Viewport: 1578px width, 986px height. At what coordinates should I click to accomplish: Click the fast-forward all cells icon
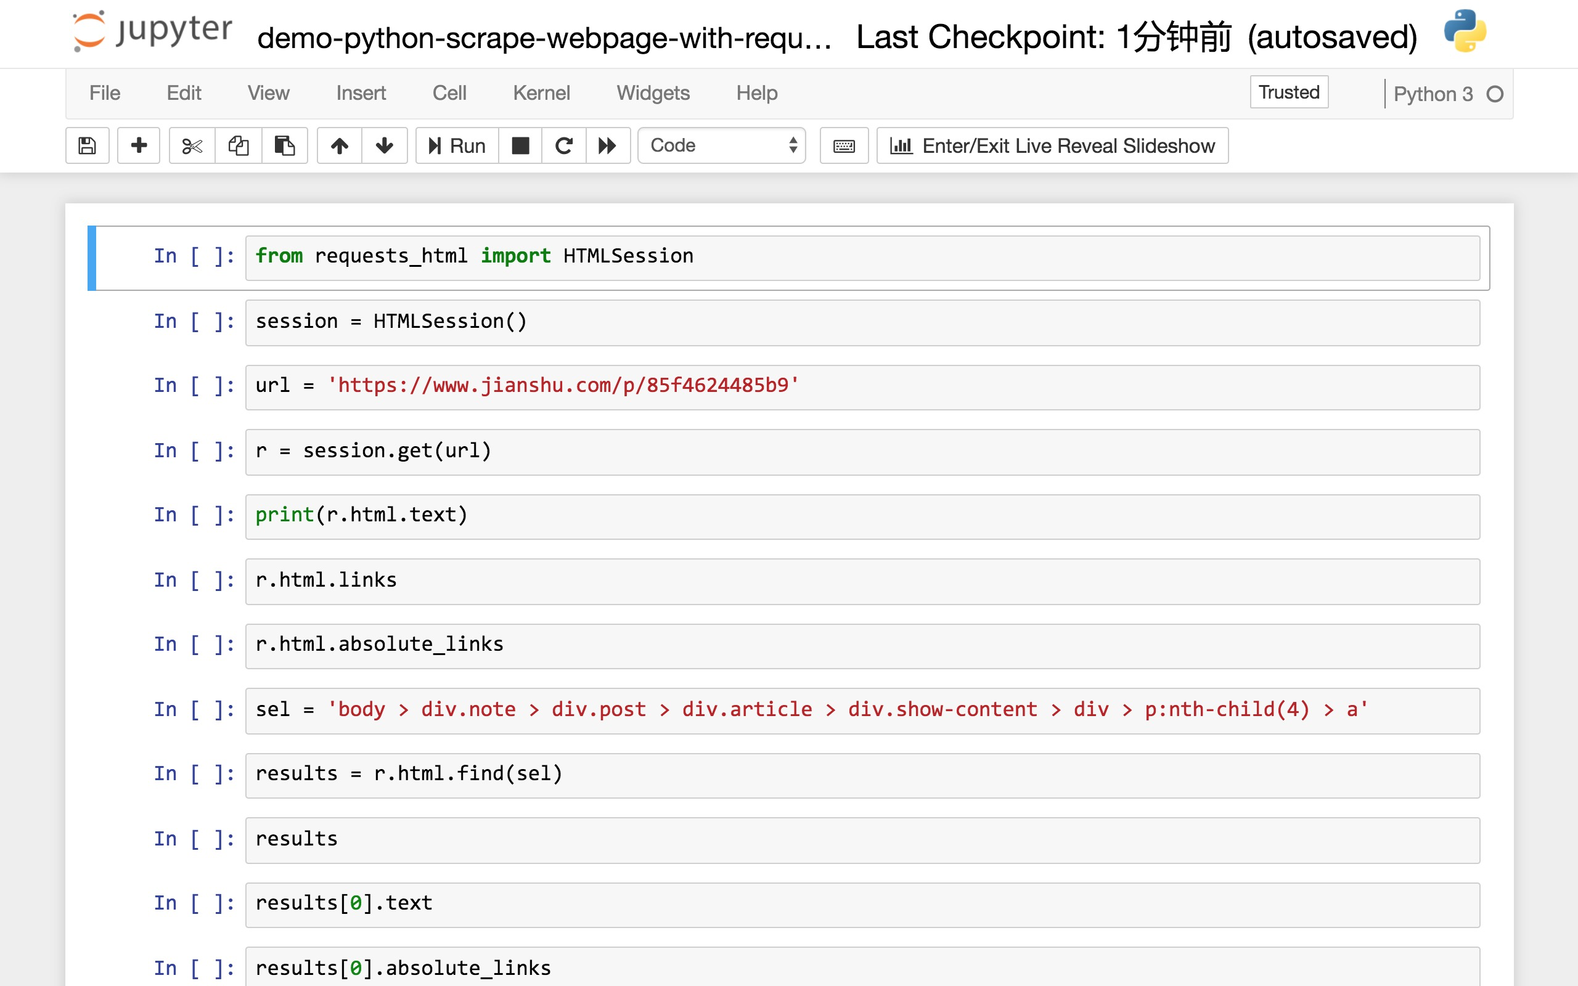click(x=608, y=145)
